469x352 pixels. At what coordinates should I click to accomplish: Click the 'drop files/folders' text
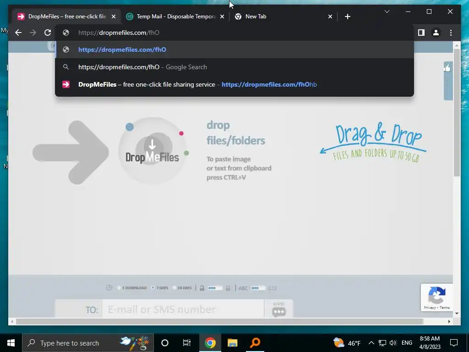[236, 133]
